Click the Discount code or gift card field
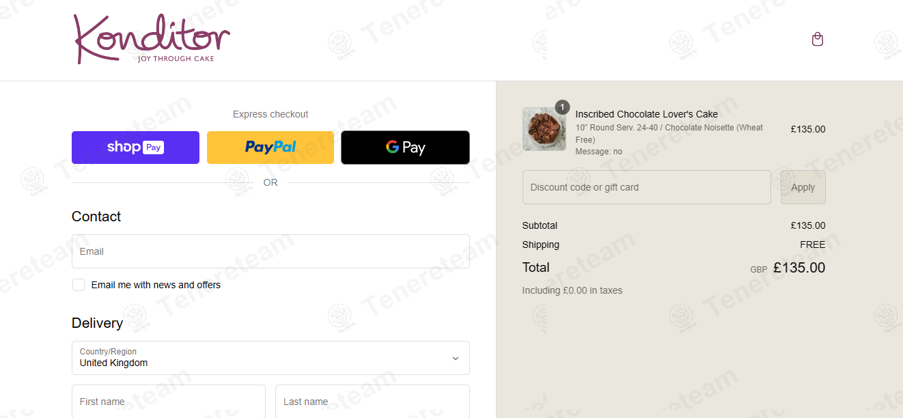The image size is (903, 418). tap(647, 187)
